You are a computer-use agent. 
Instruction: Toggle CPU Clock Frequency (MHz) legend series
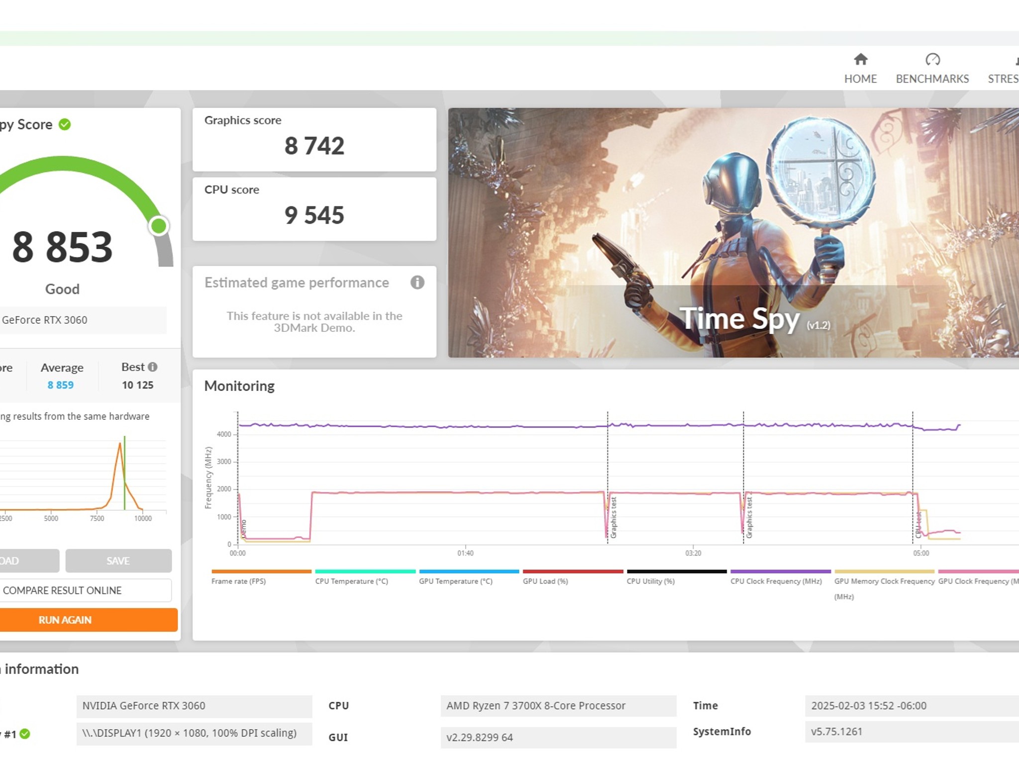(780, 577)
